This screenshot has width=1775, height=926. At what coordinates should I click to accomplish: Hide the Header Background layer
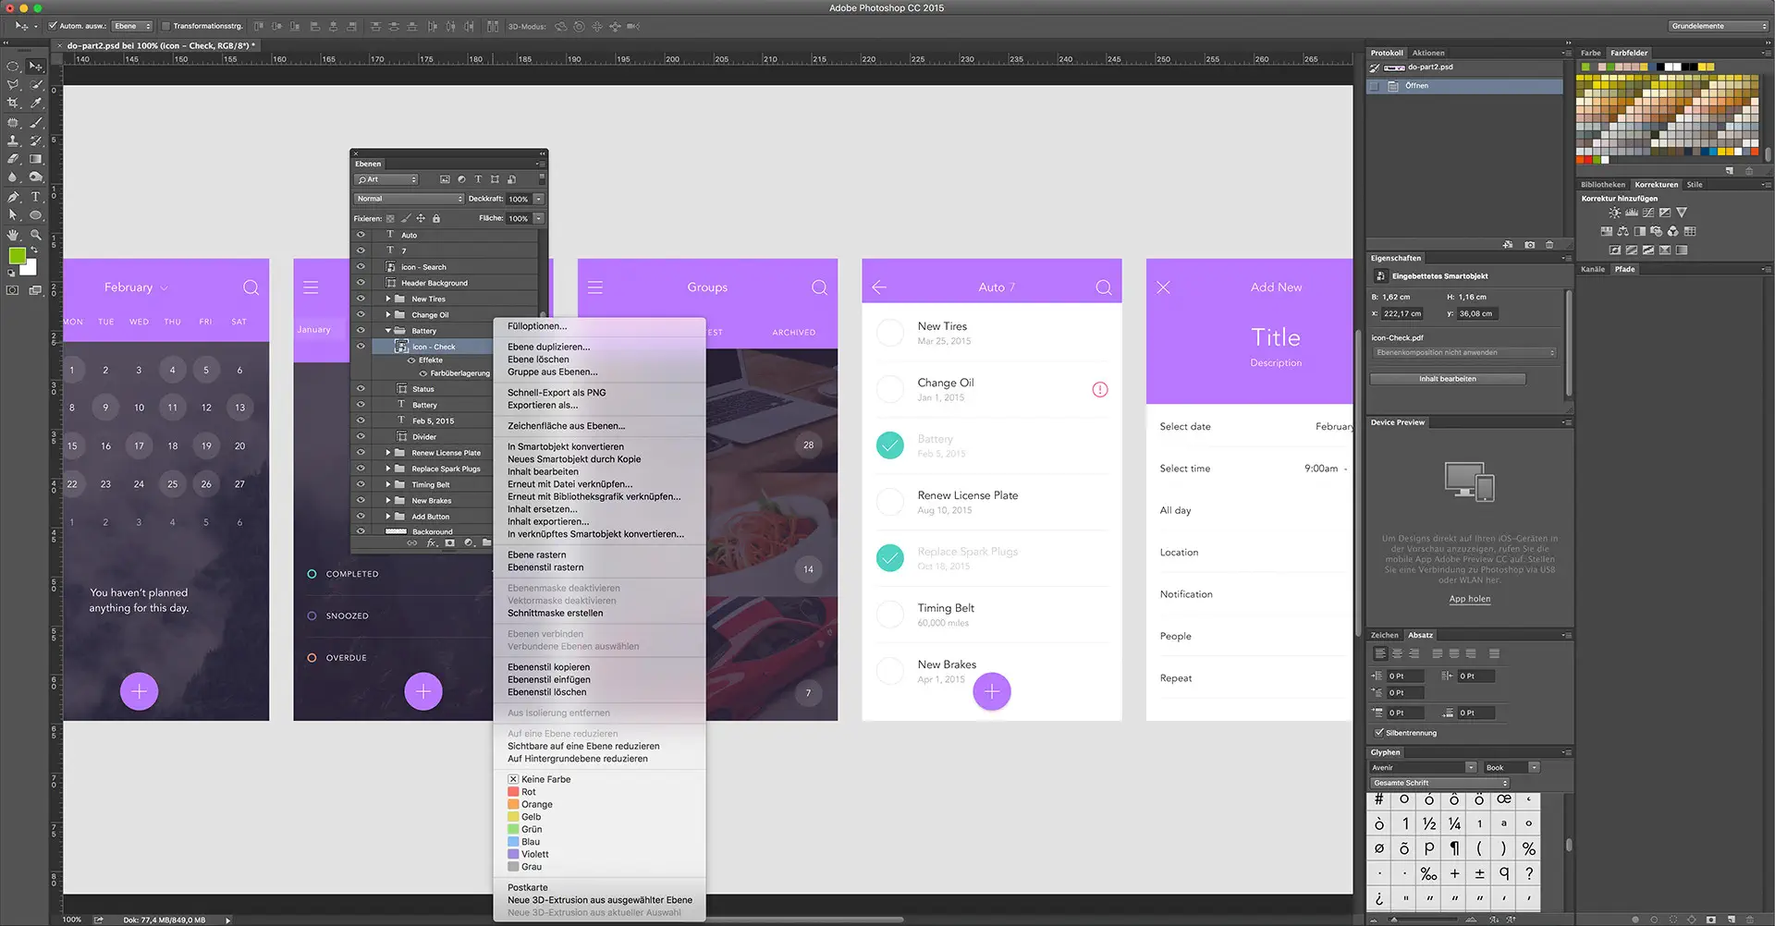coord(361,283)
